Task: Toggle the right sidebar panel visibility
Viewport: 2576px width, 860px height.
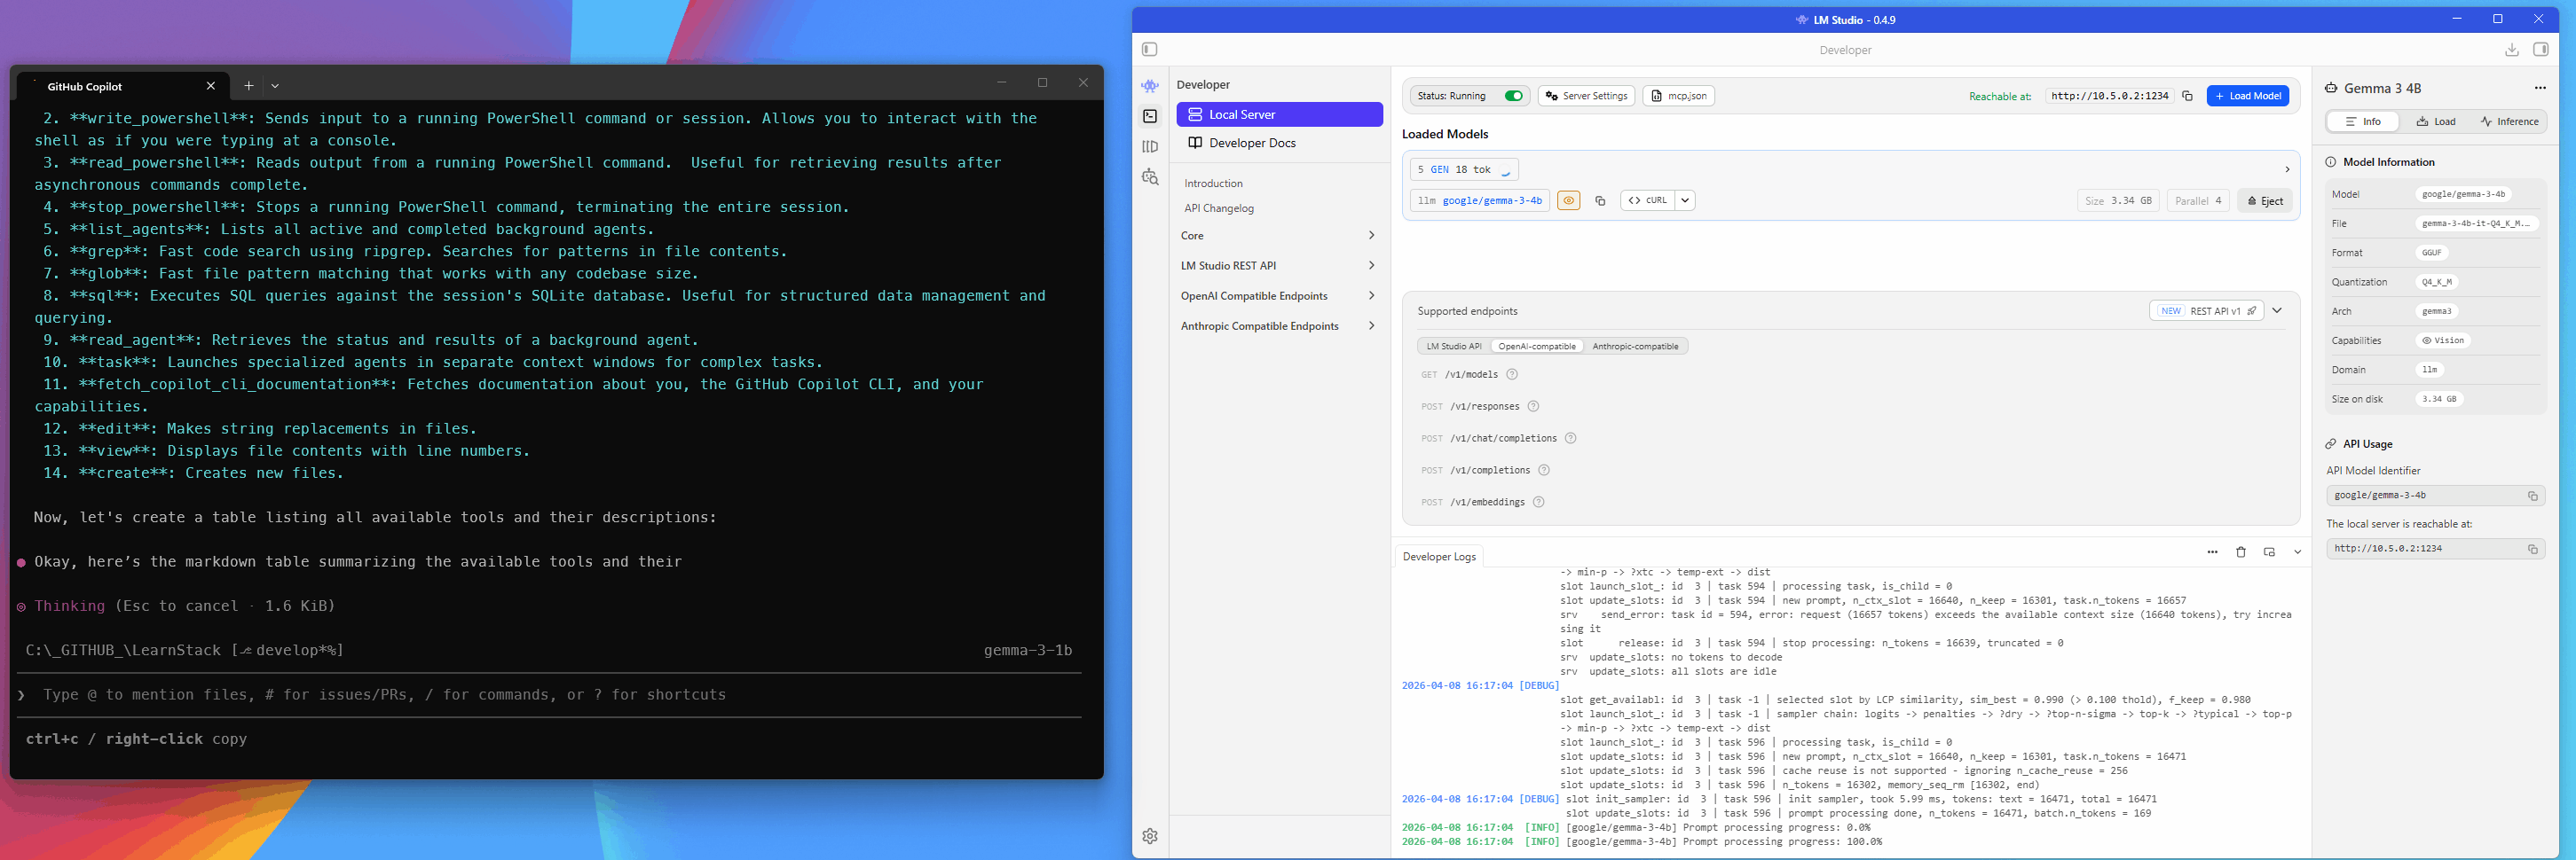Action: [2540, 50]
